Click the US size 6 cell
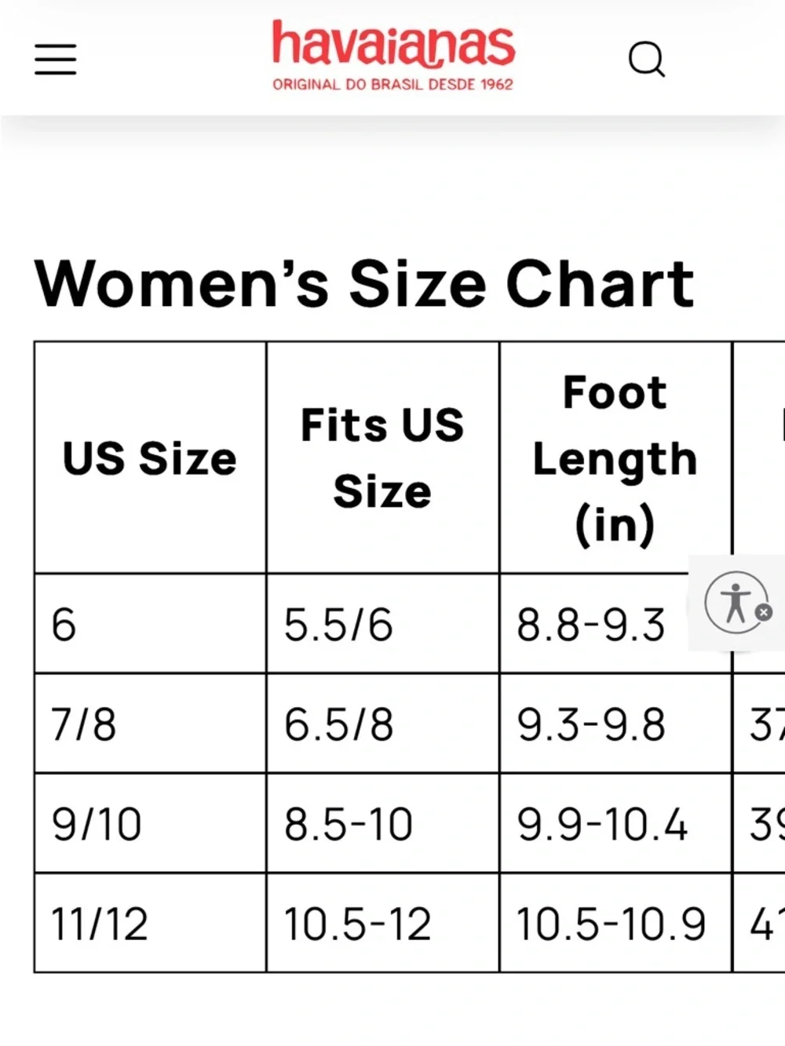785x1046 pixels. coord(150,624)
